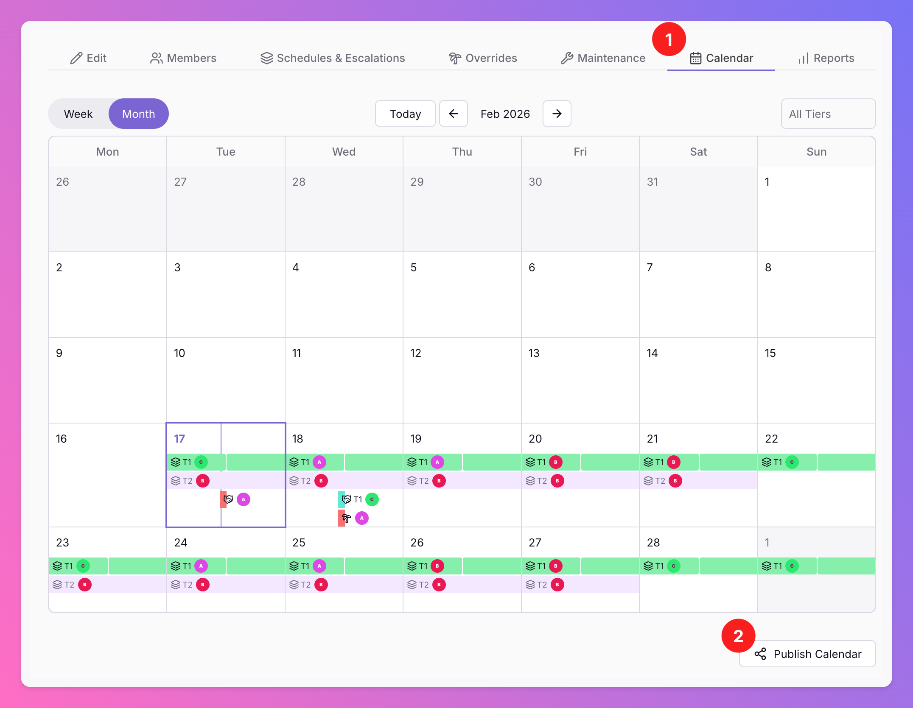This screenshot has width=913, height=708.
Task: Click red badge B on Feb 23 T2
Action: pos(85,585)
